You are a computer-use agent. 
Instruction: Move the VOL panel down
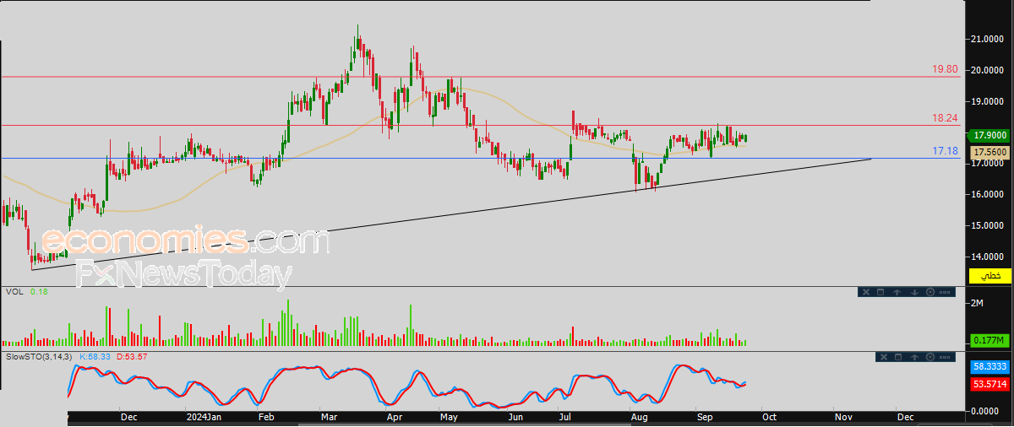[x=914, y=292]
